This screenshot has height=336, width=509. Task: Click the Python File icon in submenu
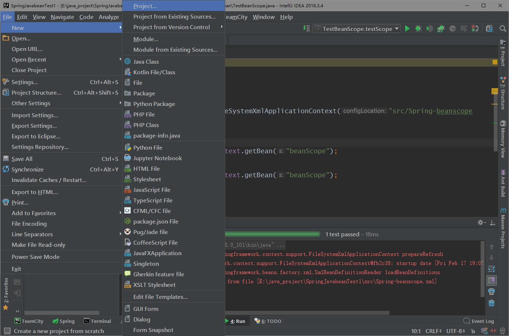pos(128,147)
